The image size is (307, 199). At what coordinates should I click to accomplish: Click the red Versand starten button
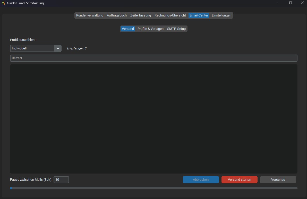click(240, 180)
